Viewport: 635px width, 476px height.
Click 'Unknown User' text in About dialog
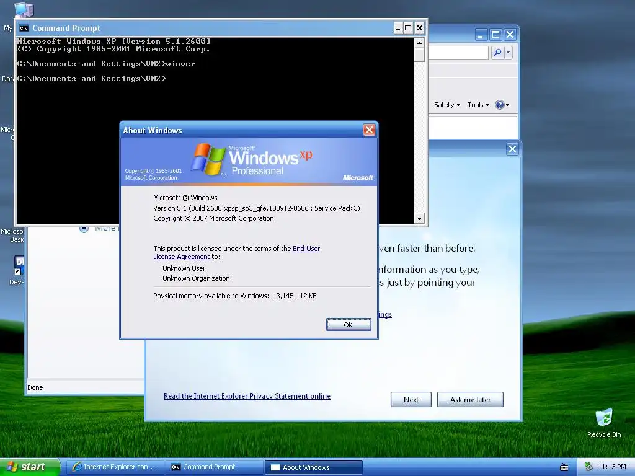[x=184, y=268]
